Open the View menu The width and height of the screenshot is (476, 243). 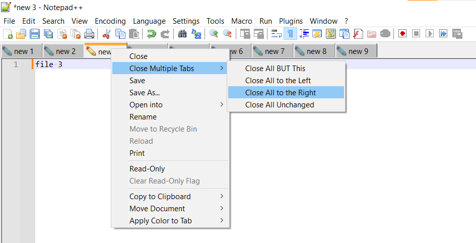click(x=80, y=21)
